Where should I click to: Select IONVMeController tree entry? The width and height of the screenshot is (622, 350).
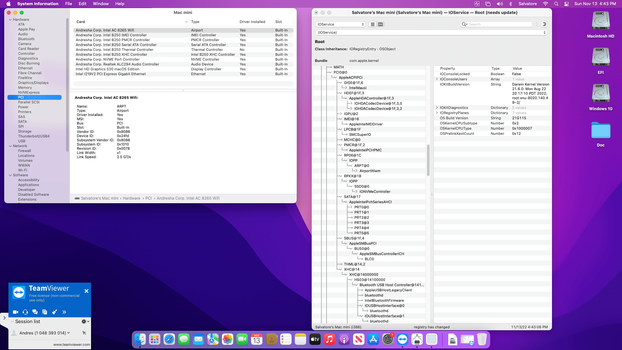(375, 192)
